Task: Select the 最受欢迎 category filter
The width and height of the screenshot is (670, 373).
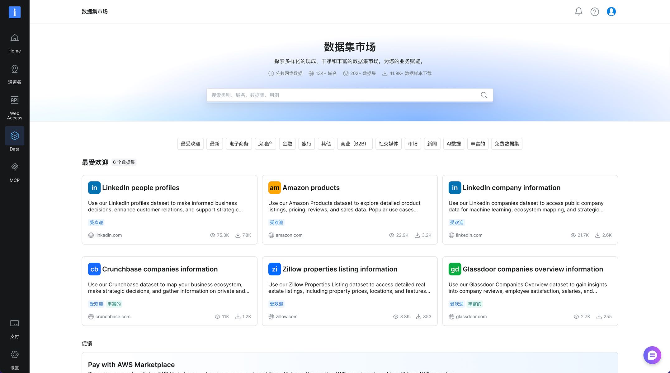Action: (x=191, y=144)
